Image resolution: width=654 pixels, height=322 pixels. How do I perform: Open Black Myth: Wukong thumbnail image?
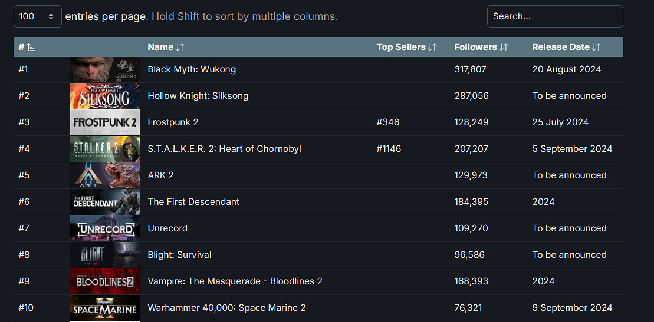(105, 69)
